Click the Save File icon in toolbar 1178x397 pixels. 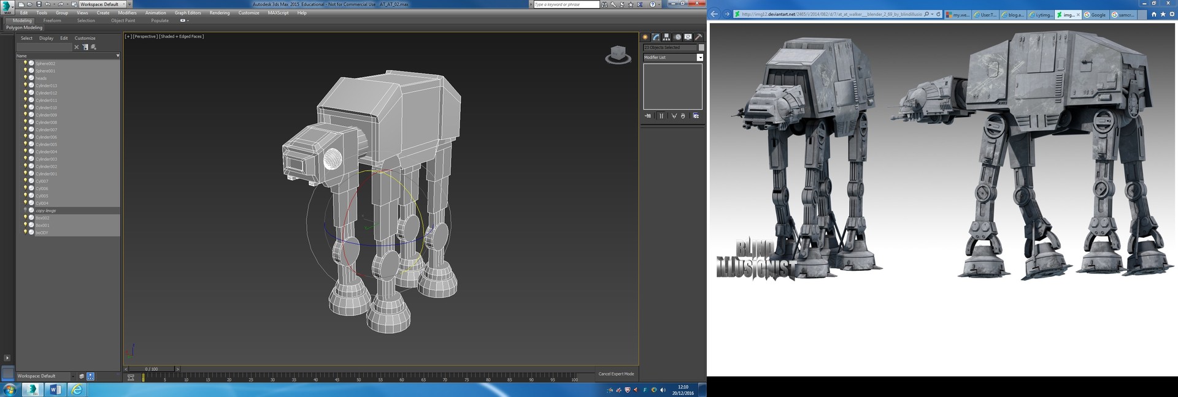tap(39, 4)
